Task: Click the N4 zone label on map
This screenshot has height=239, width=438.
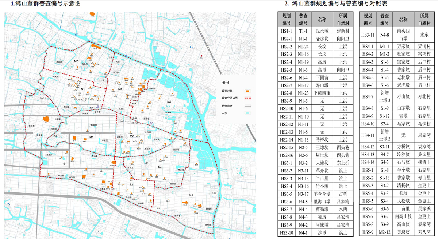Action: (x=169, y=101)
